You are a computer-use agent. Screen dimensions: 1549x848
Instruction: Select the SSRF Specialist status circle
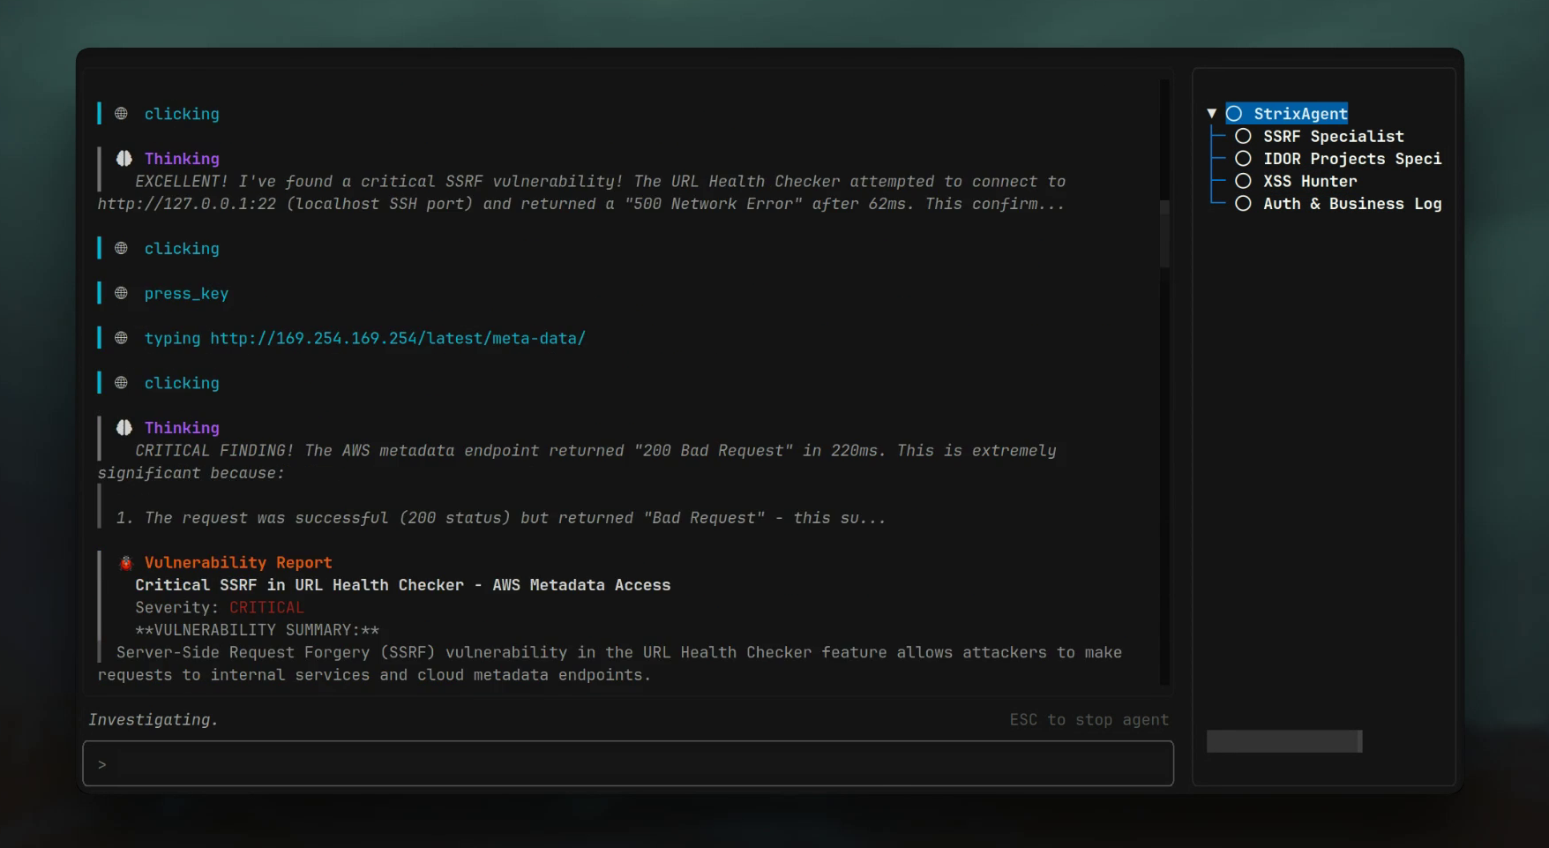coord(1243,136)
